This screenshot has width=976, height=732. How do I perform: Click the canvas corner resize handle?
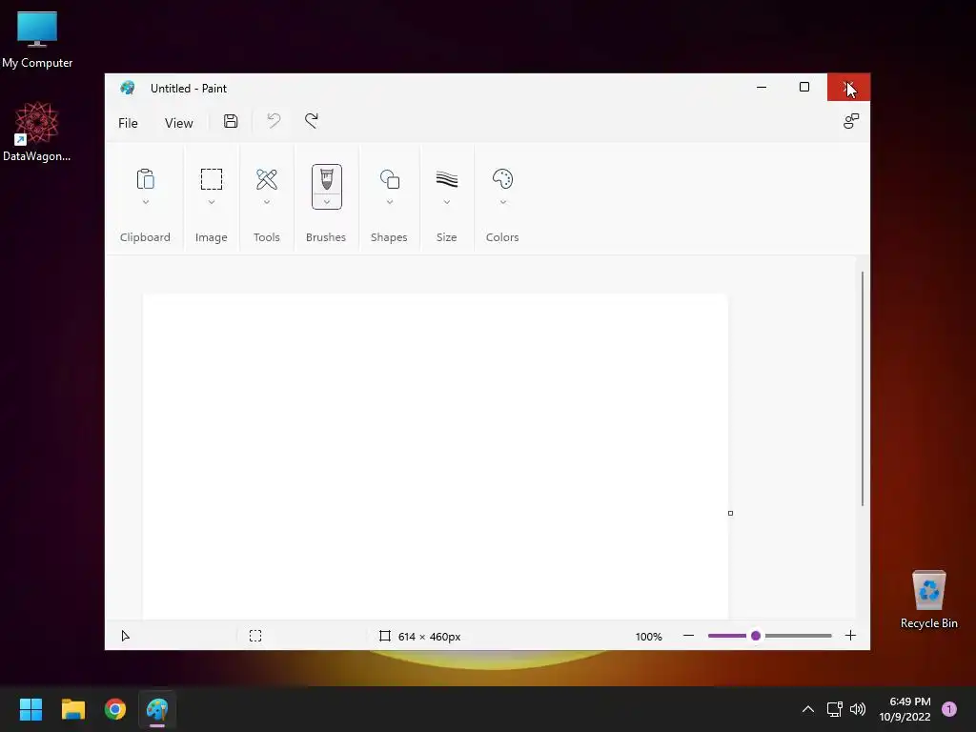pyautogui.click(x=730, y=513)
